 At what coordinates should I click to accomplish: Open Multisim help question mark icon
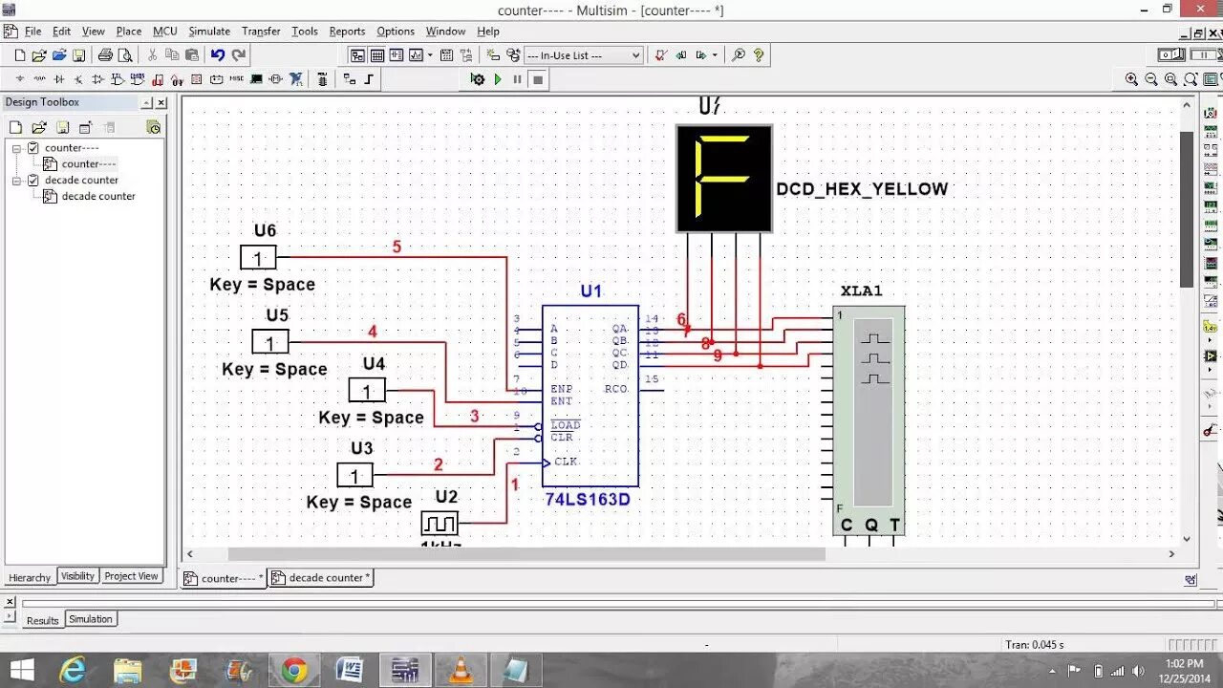tap(759, 55)
